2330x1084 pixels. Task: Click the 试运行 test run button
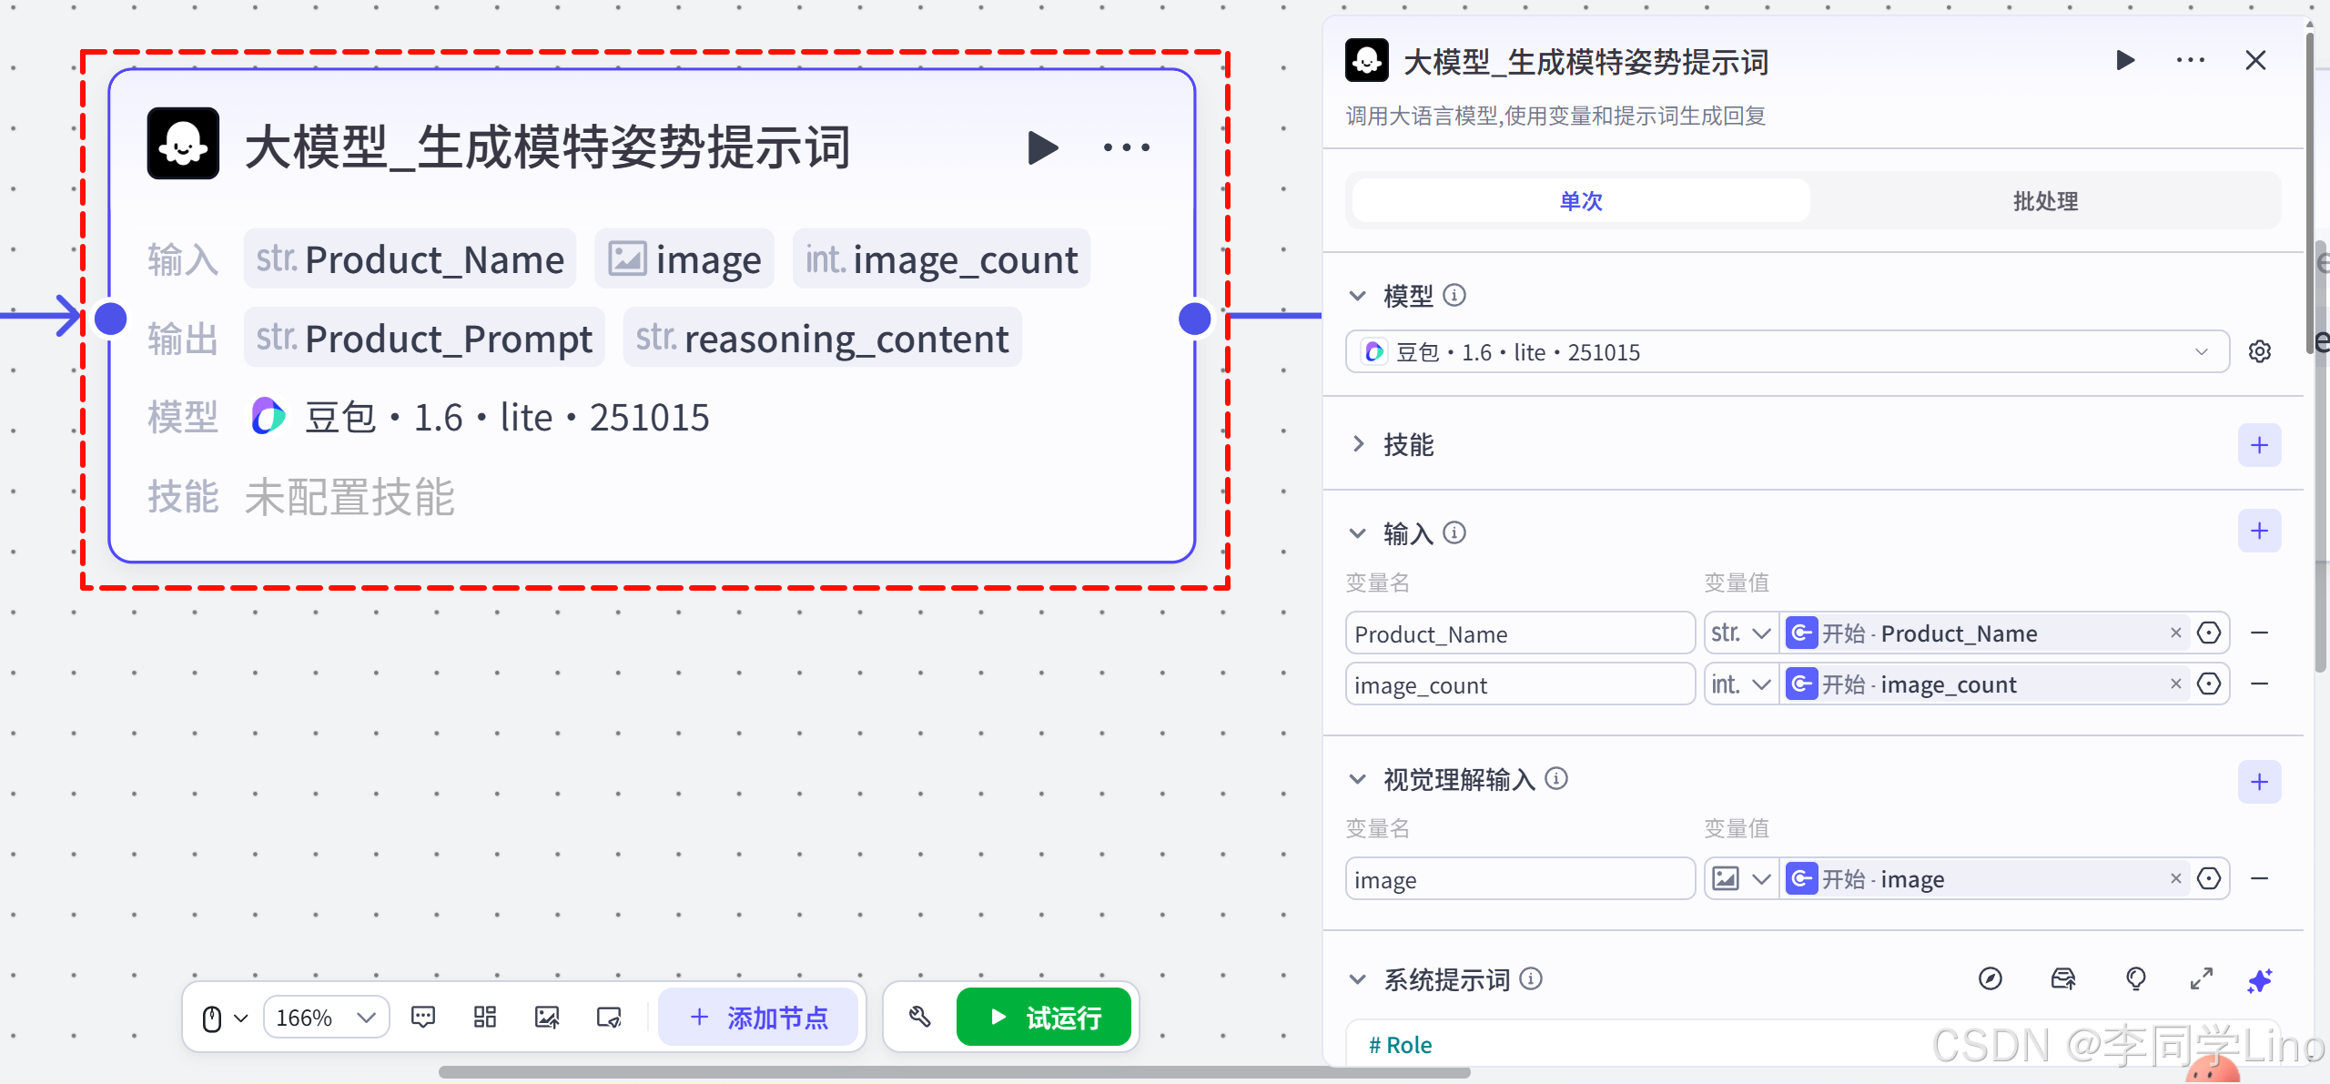click(x=1044, y=1017)
